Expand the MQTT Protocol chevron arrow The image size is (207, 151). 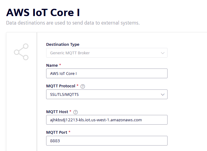pos(163,95)
